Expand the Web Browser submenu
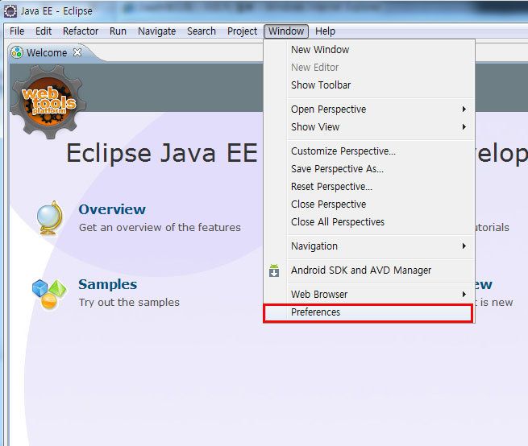This screenshot has width=528, height=446. (369, 295)
